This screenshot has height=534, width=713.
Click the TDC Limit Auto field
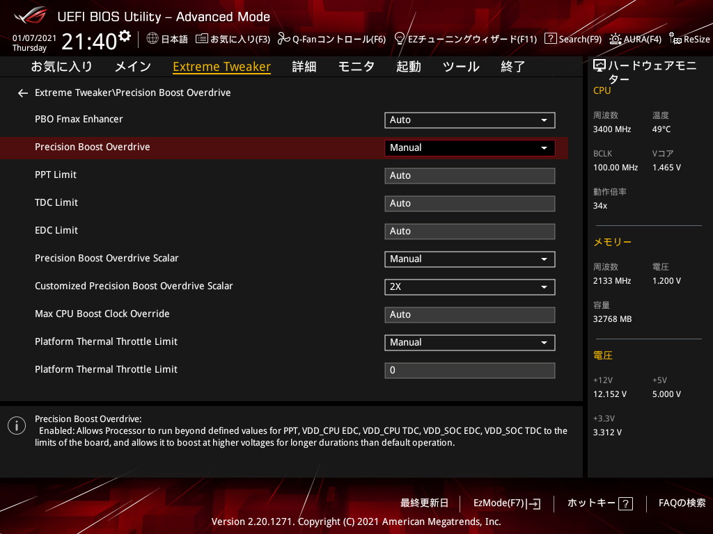470,204
